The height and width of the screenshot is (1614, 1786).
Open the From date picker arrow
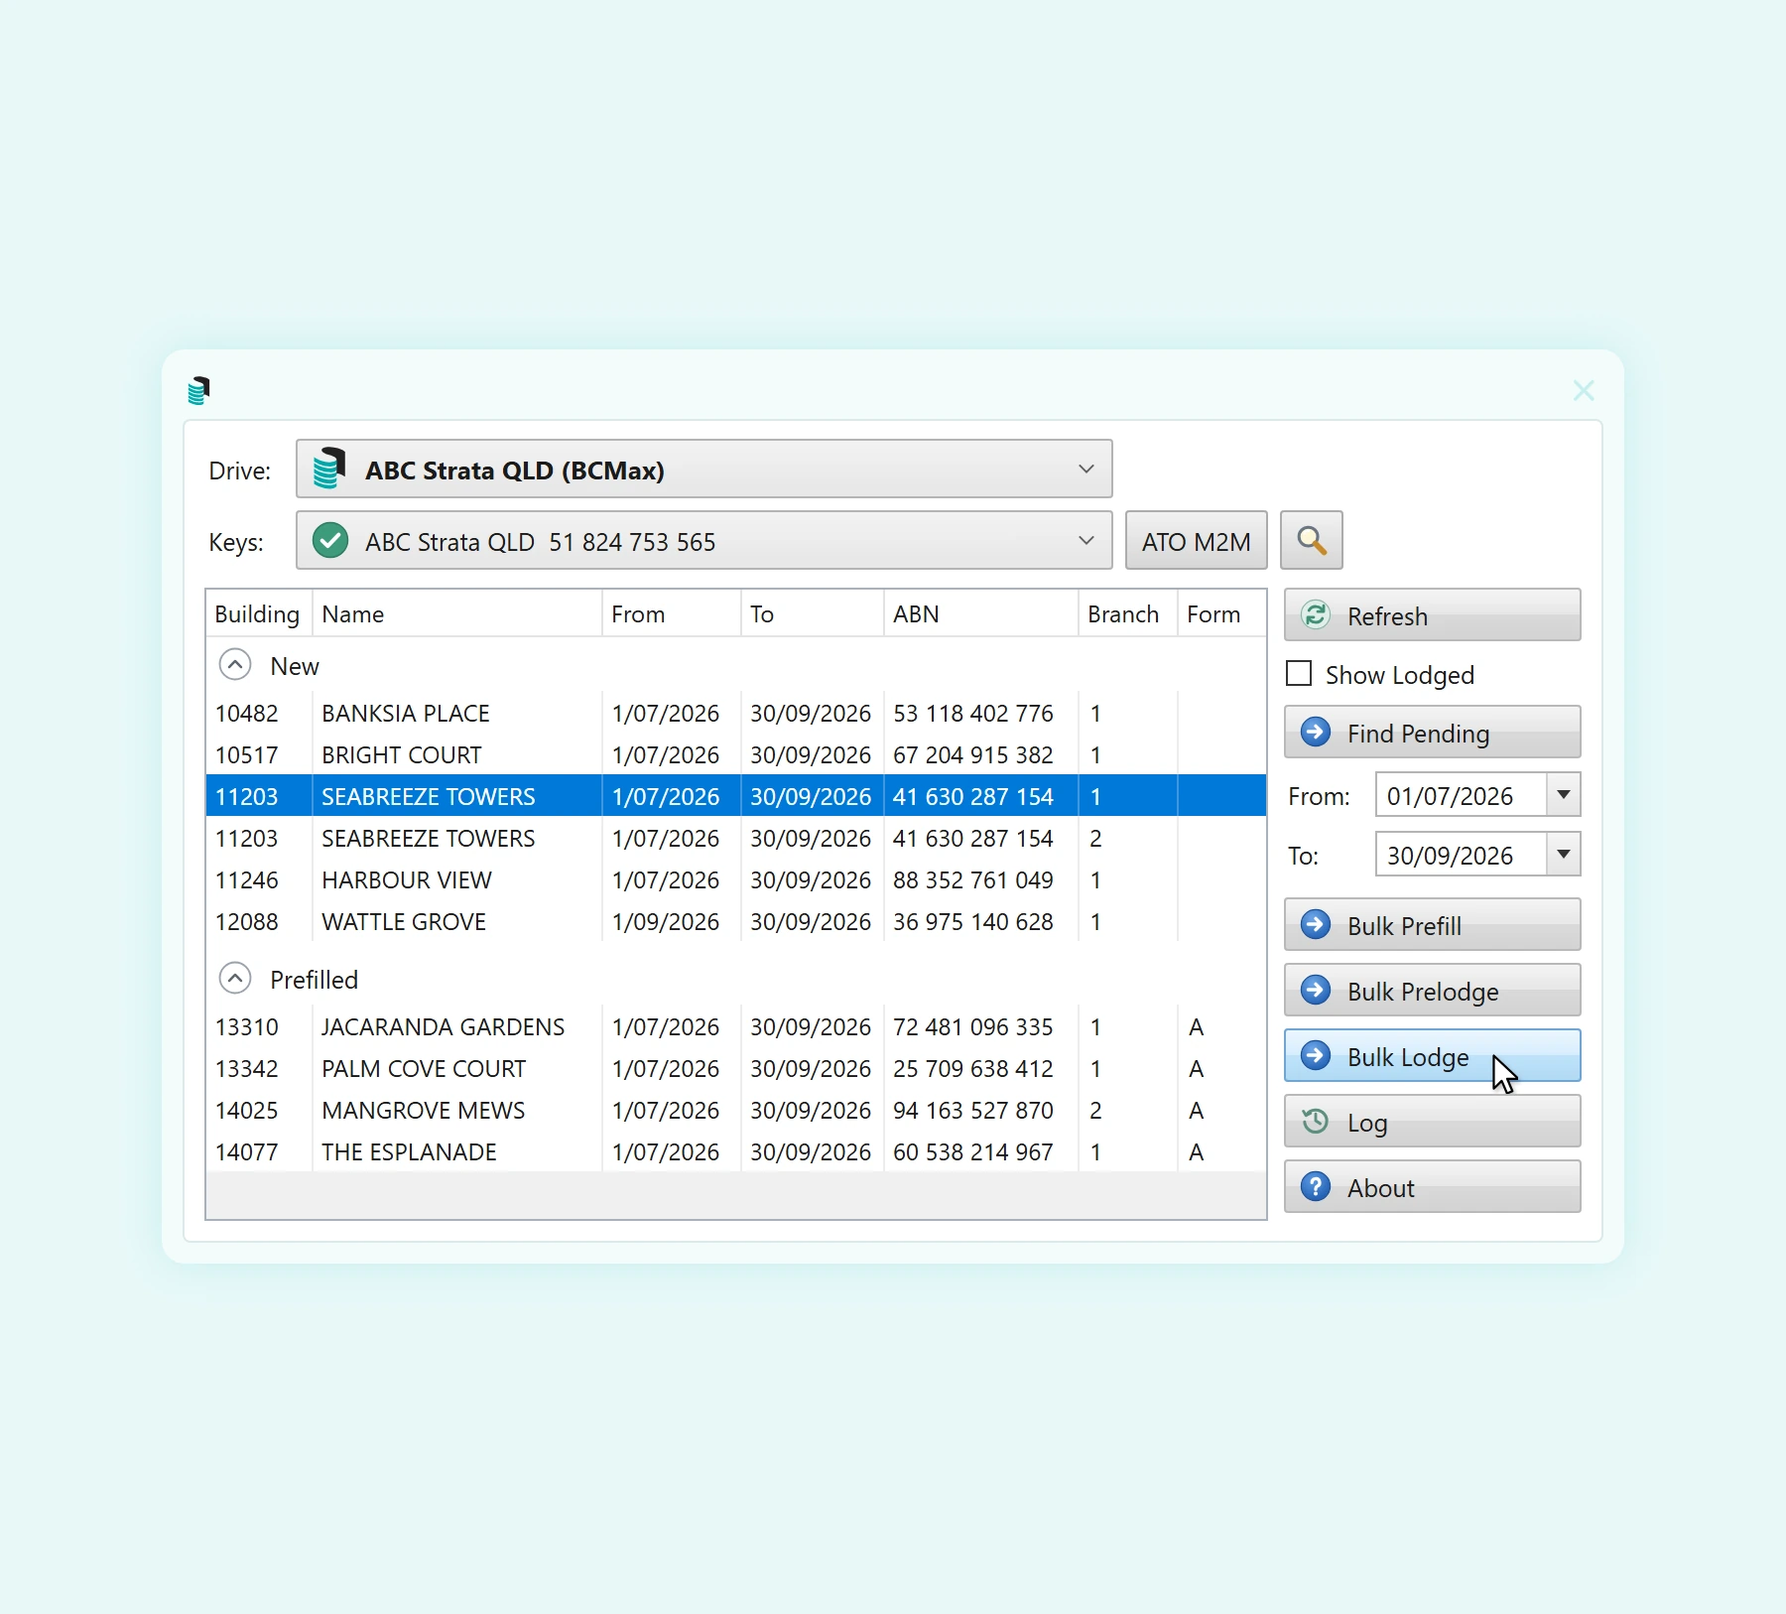[x=1563, y=795]
